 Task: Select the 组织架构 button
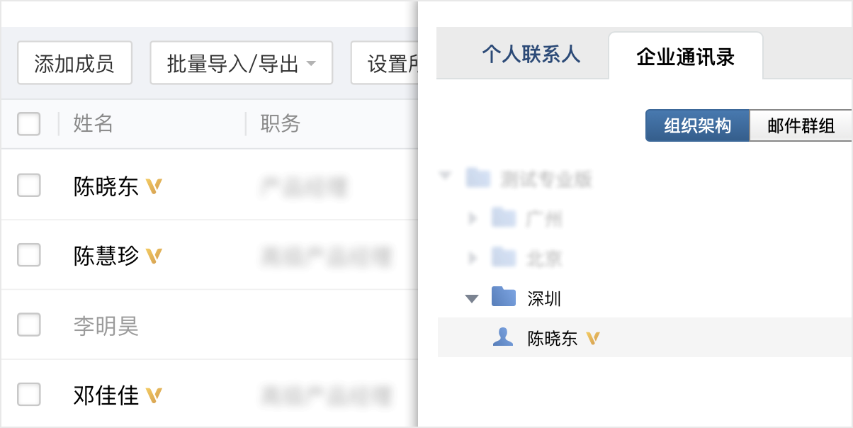coord(697,125)
